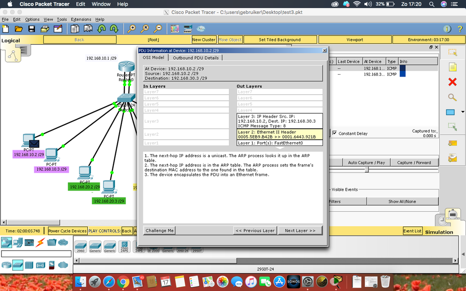Select the OSI Model tab
This screenshot has height=291, width=466.
[153, 58]
